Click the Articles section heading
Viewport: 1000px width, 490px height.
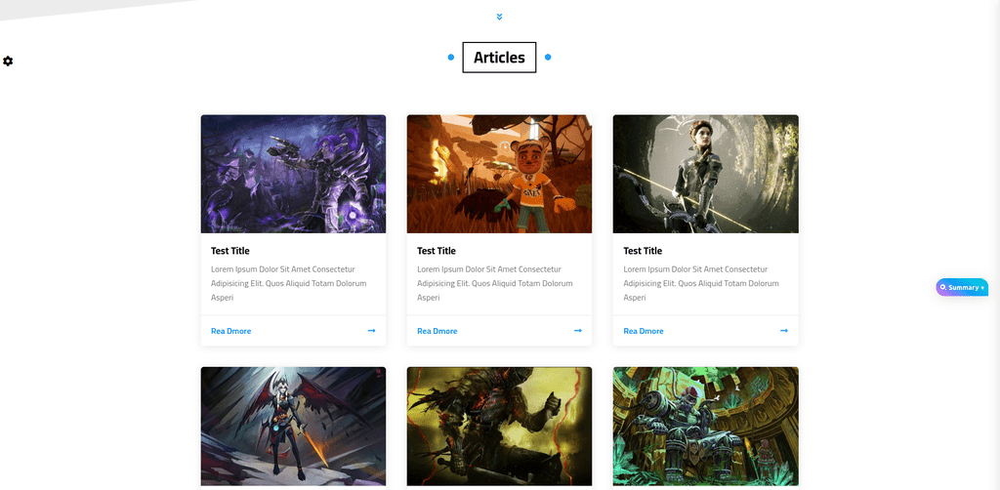pos(499,58)
